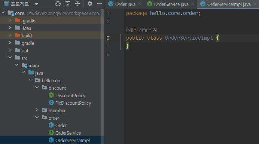Image resolution: width=259 pixels, height=144 pixels.
Task: Click the OrderServiceImpl class icon in tree
Action: pyautogui.click(x=51, y=140)
